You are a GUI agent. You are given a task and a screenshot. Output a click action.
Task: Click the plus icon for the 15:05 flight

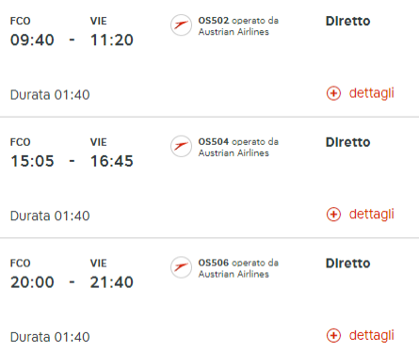coord(333,215)
